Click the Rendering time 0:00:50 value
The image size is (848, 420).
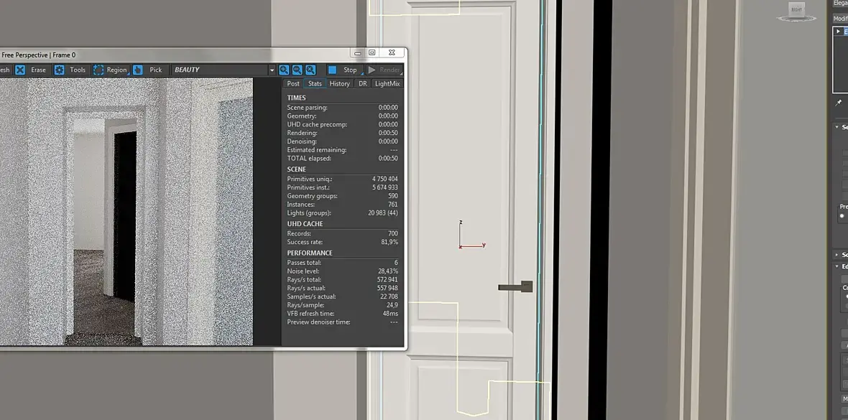pos(388,133)
